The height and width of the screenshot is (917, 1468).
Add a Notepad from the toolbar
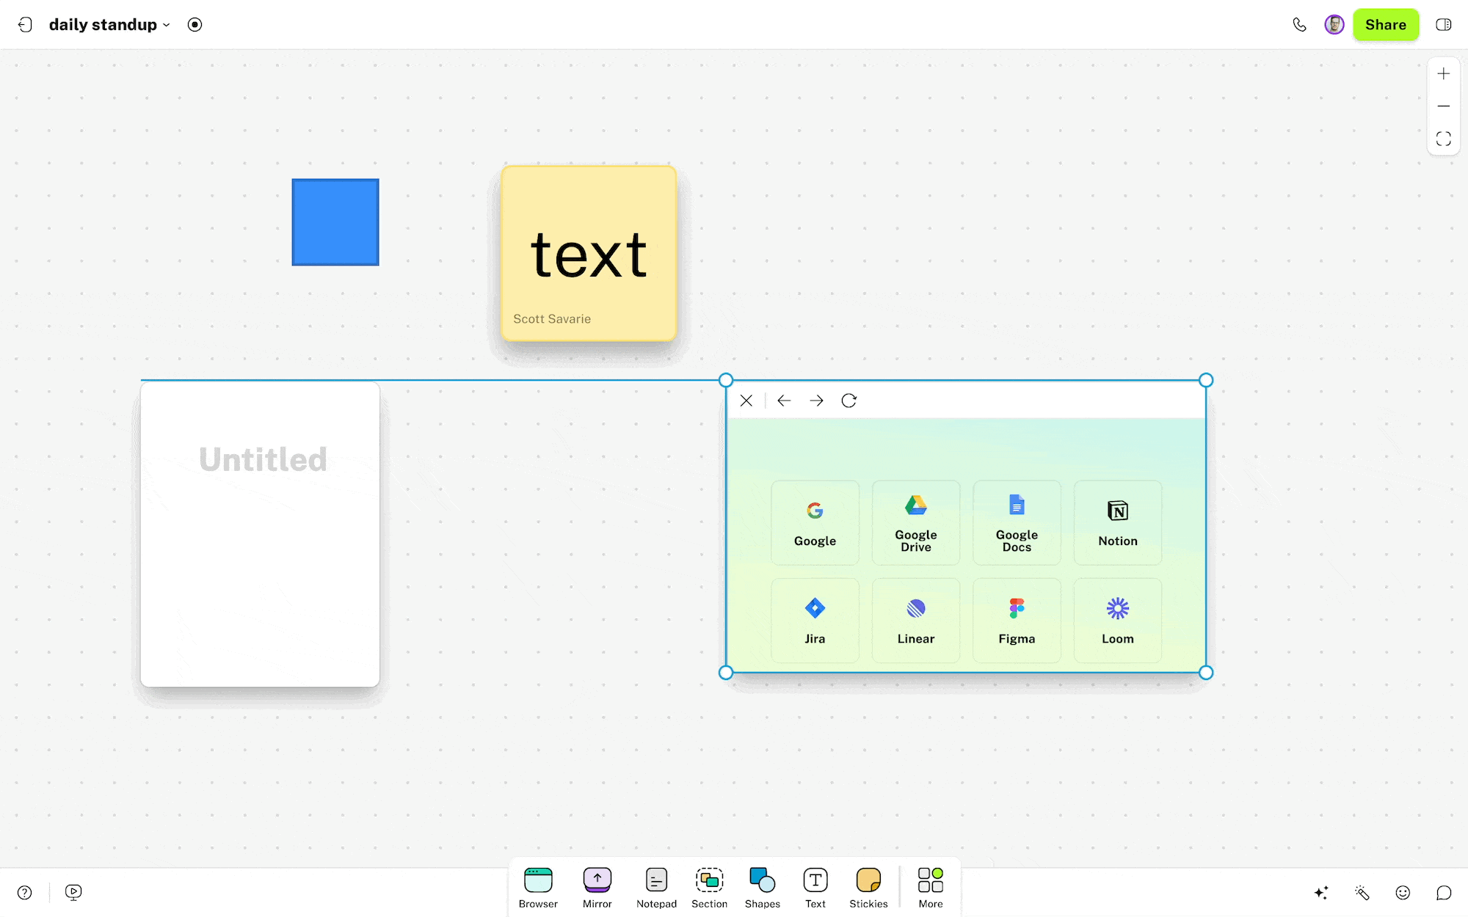pos(656,887)
